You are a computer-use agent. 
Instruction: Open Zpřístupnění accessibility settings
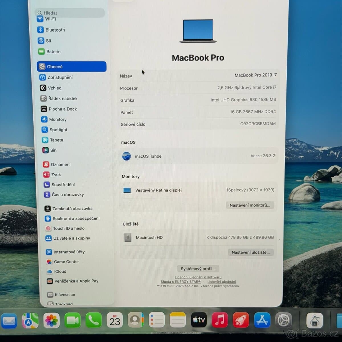56,77
